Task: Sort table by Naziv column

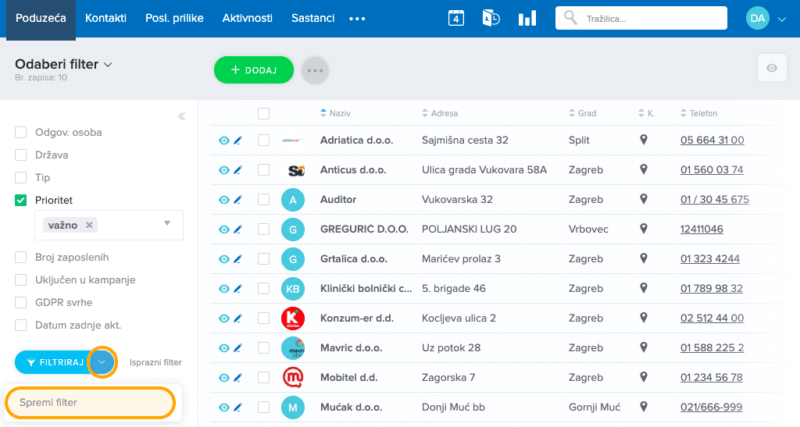Action: pyautogui.click(x=335, y=113)
